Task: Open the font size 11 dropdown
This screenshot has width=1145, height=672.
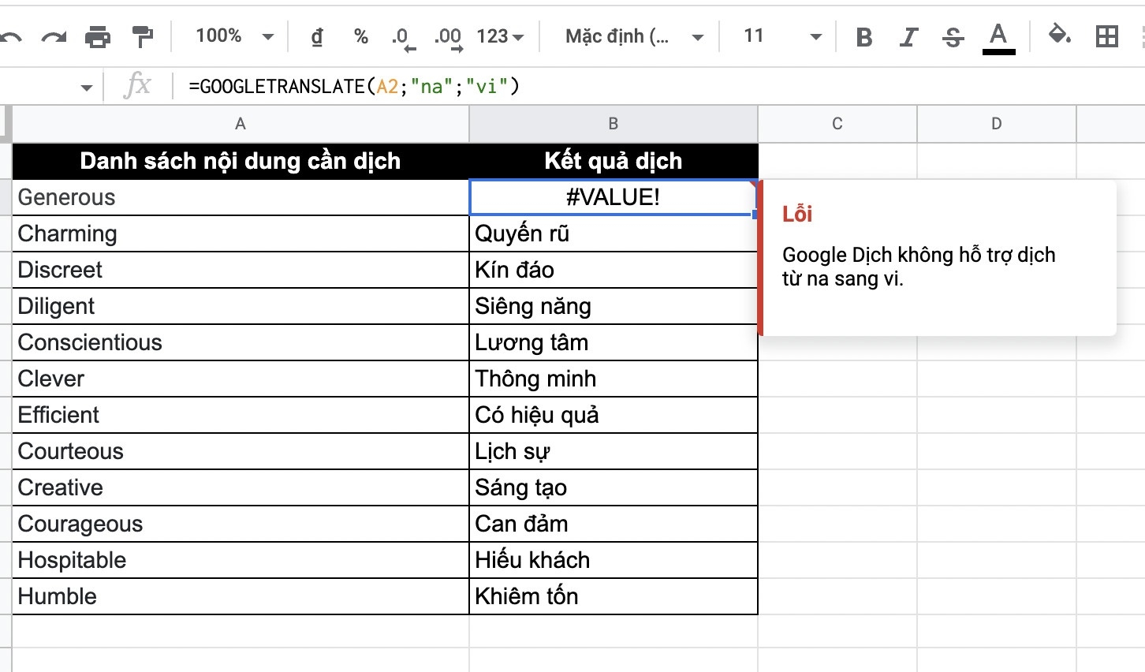Action: pos(782,36)
